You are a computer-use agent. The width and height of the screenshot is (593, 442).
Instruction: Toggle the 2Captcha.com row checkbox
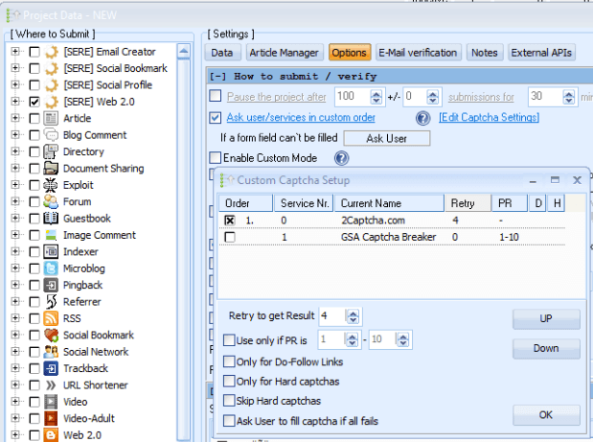[230, 221]
